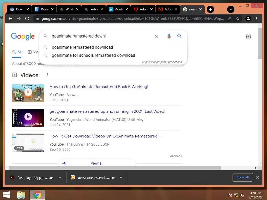Clear the search box text

tap(156, 36)
